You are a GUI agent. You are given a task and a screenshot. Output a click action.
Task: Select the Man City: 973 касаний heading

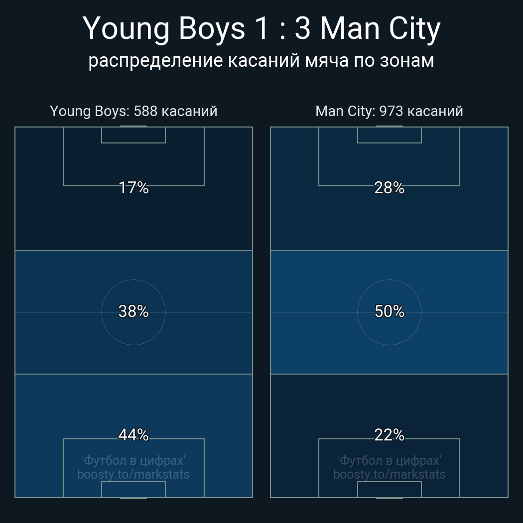[x=389, y=111]
